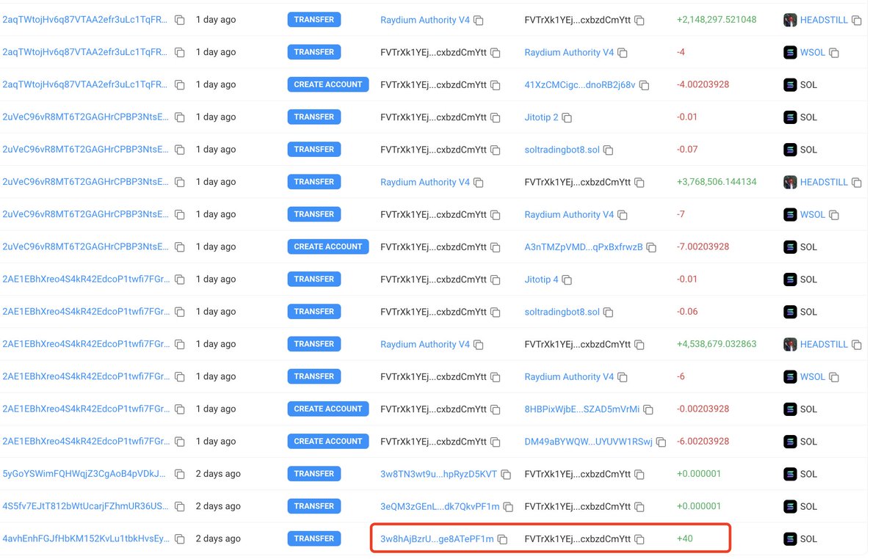The image size is (881, 559).
Task: Copy the 4avhEnhFGJfHbKM152KvLu1tbkHvsEy signature
Action: click(x=180, y=539)
